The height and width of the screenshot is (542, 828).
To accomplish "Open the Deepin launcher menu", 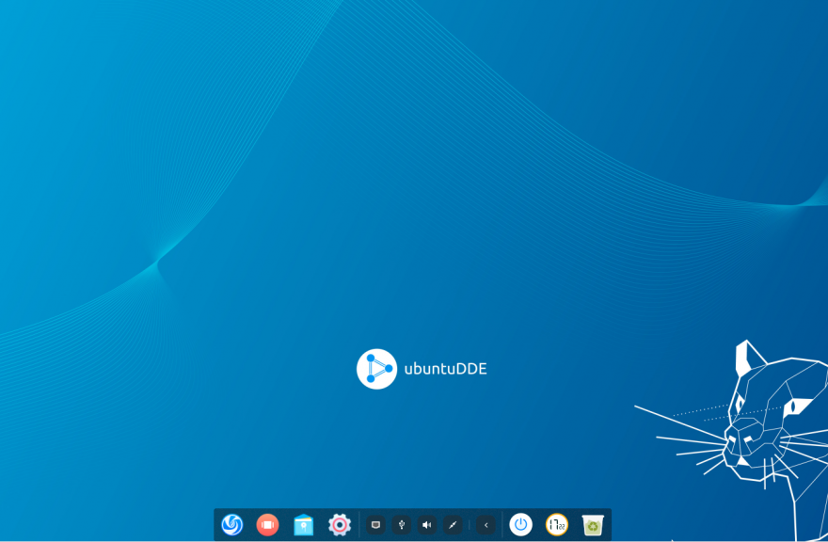I will point(231,524).
